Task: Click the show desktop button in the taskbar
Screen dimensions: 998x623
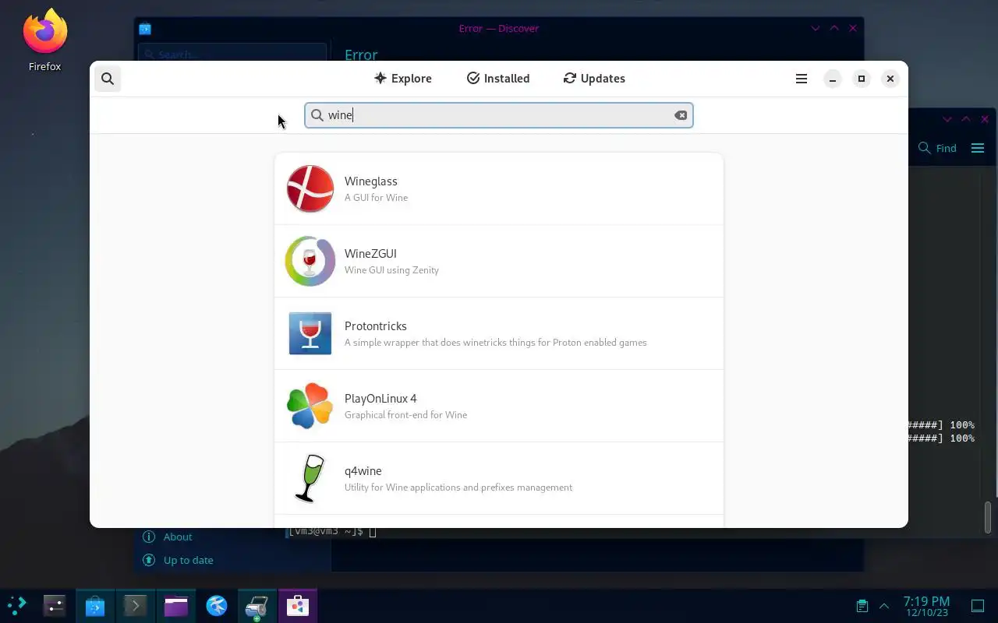Action: click(978, 605)
